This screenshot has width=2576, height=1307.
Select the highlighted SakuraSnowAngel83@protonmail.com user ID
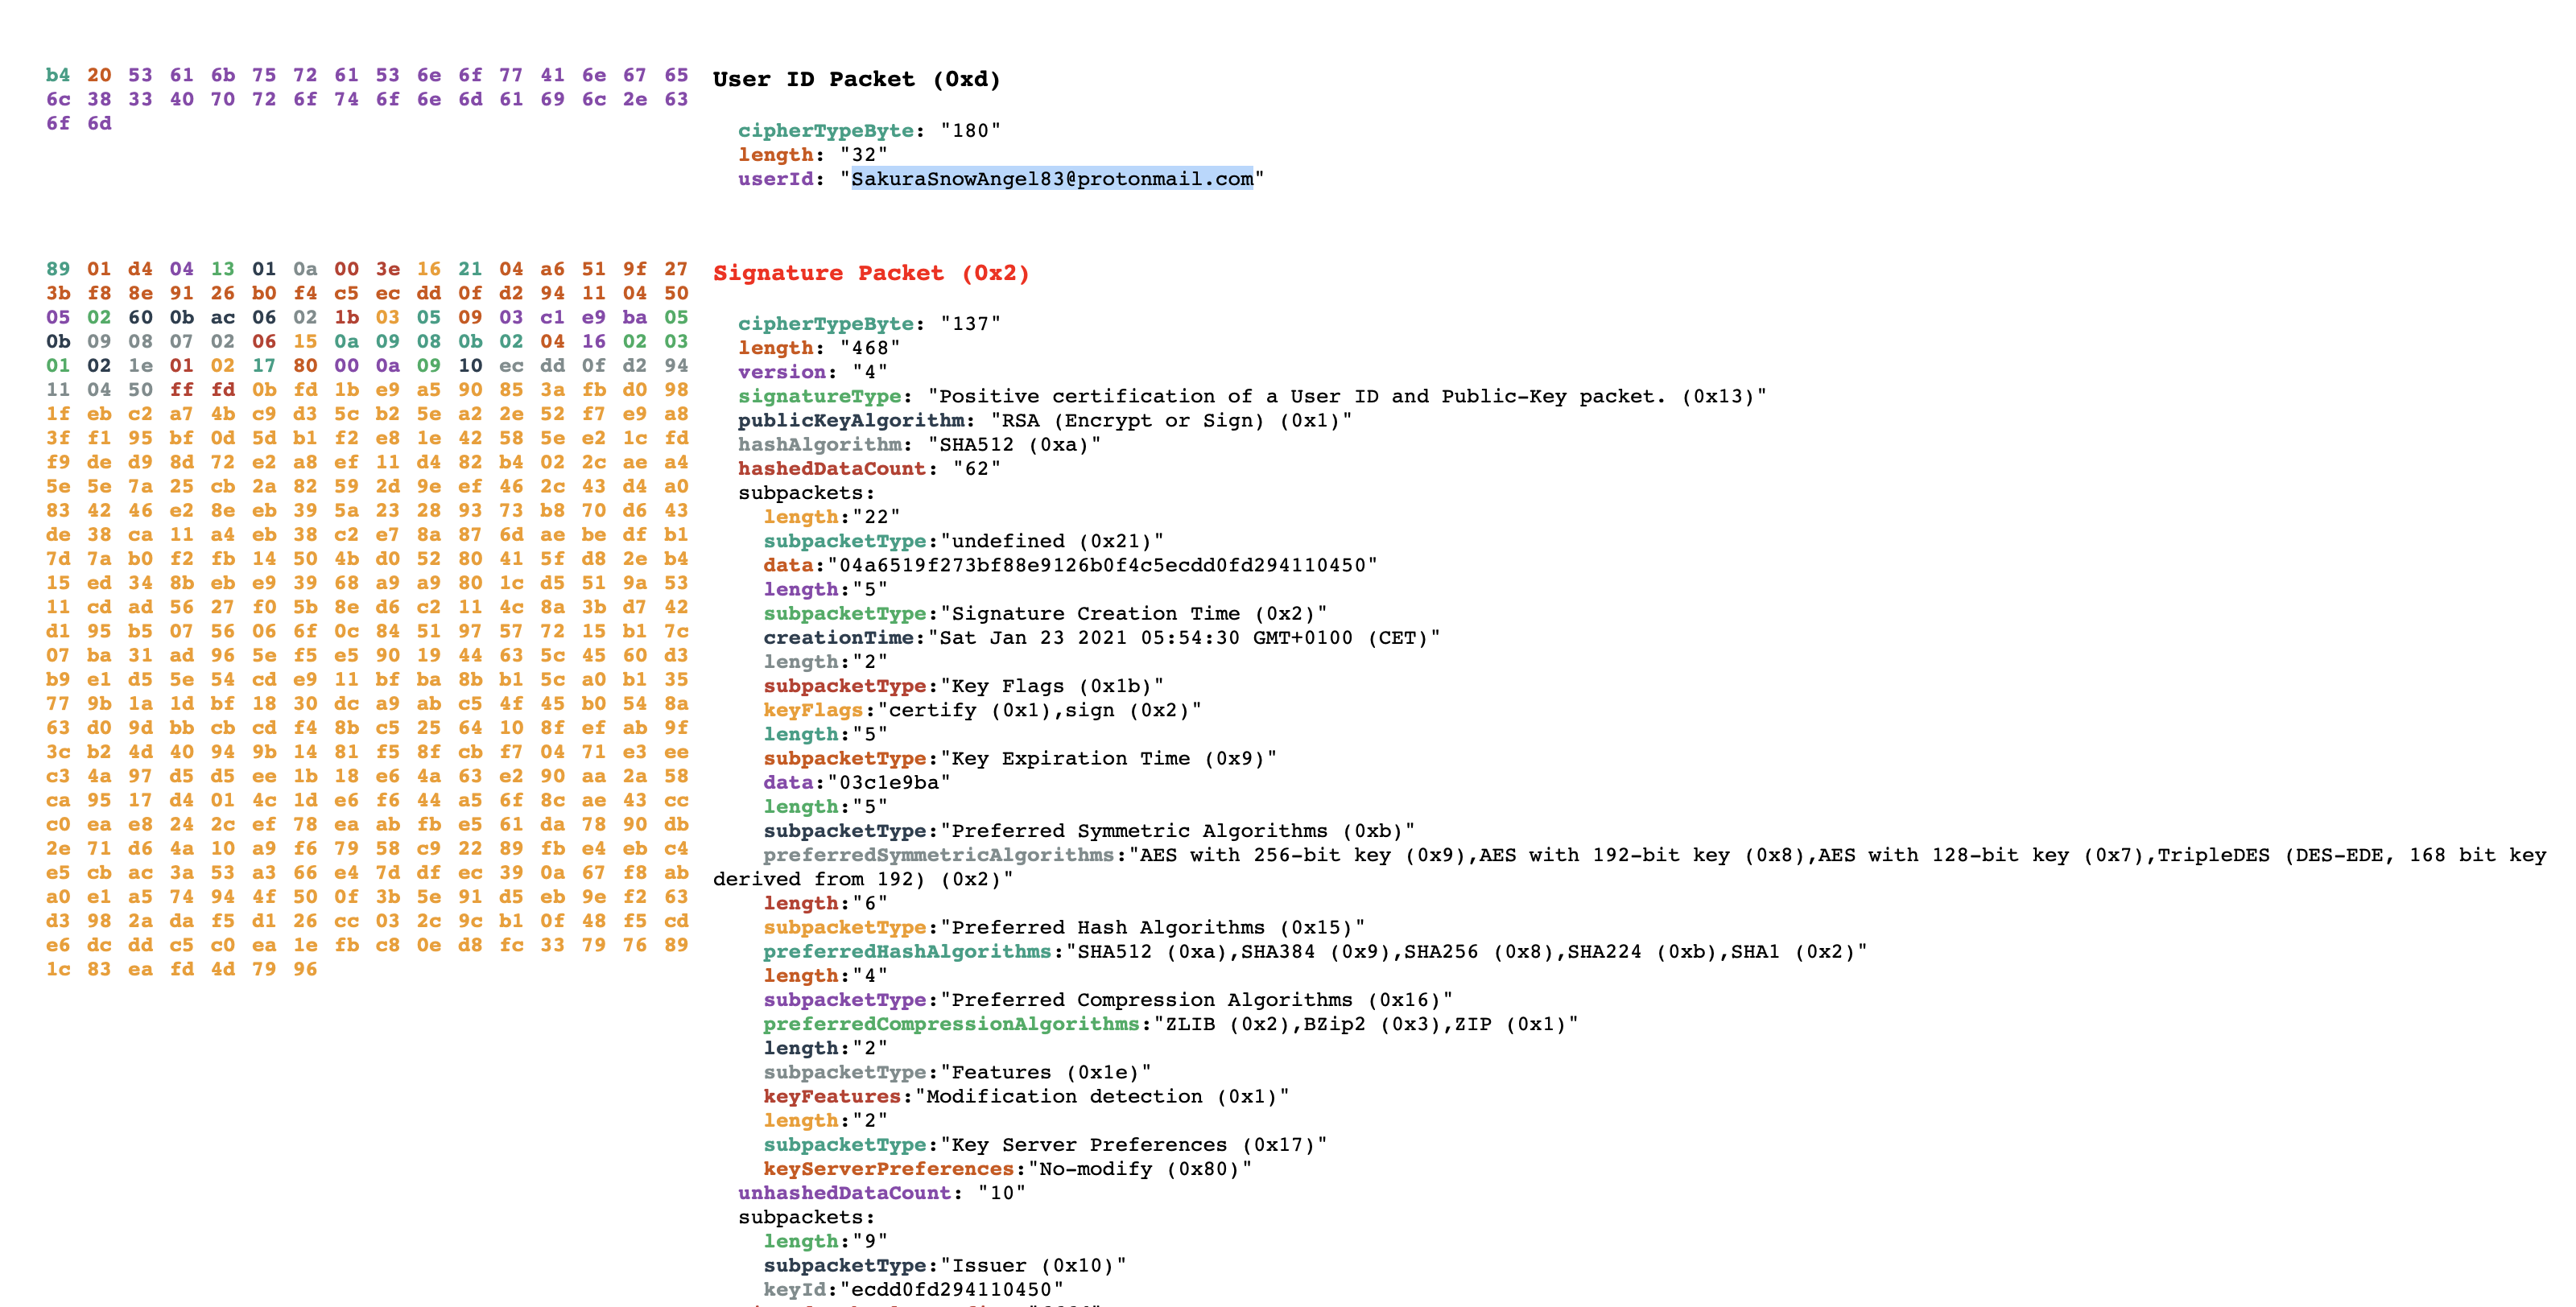(x=1052, y=178)
